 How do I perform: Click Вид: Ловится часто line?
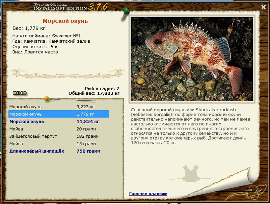click(x=35, y=52)
